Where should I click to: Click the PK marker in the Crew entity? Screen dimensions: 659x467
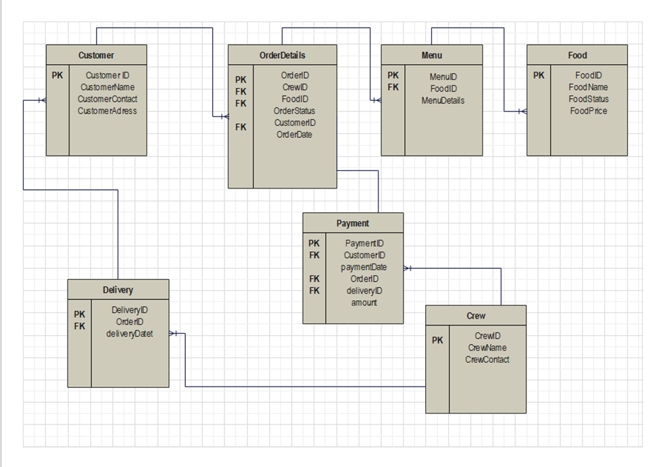point(437,341)
